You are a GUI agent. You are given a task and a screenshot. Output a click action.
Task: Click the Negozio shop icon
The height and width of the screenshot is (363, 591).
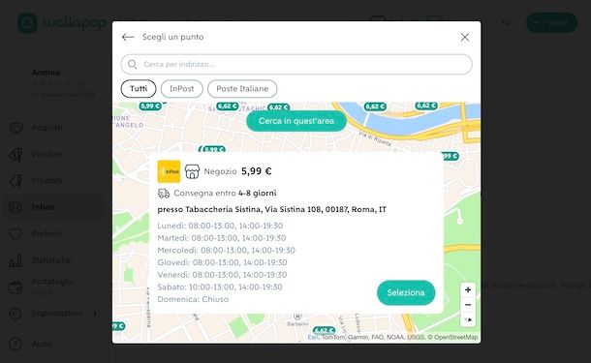click(x=192, y=171)
